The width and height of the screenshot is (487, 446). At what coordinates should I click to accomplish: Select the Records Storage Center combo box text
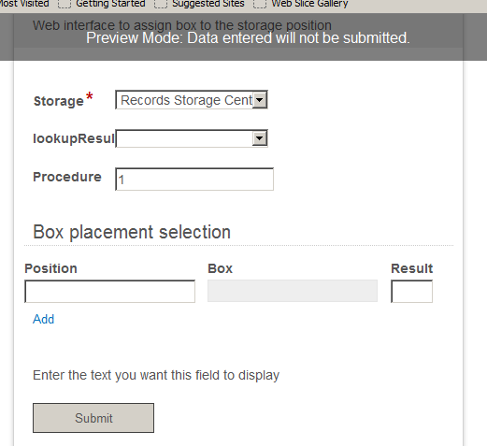pos(186,100)
